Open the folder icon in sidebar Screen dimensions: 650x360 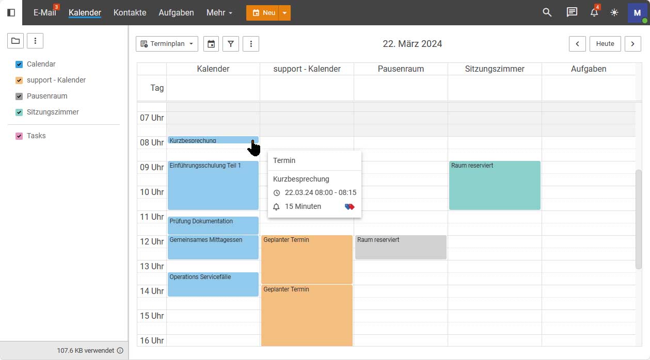[15, 41]
